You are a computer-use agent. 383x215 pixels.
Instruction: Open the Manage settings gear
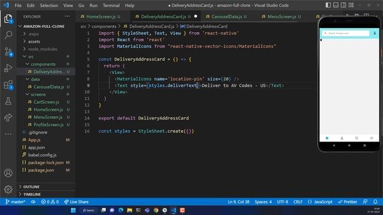pos(8,189)
